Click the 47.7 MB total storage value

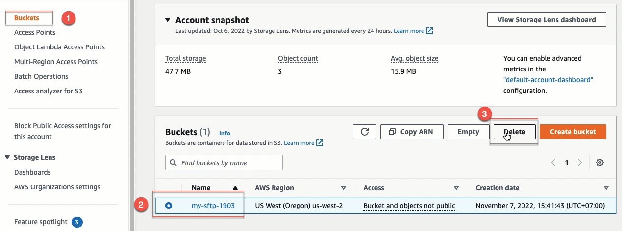tap(177, 71)
